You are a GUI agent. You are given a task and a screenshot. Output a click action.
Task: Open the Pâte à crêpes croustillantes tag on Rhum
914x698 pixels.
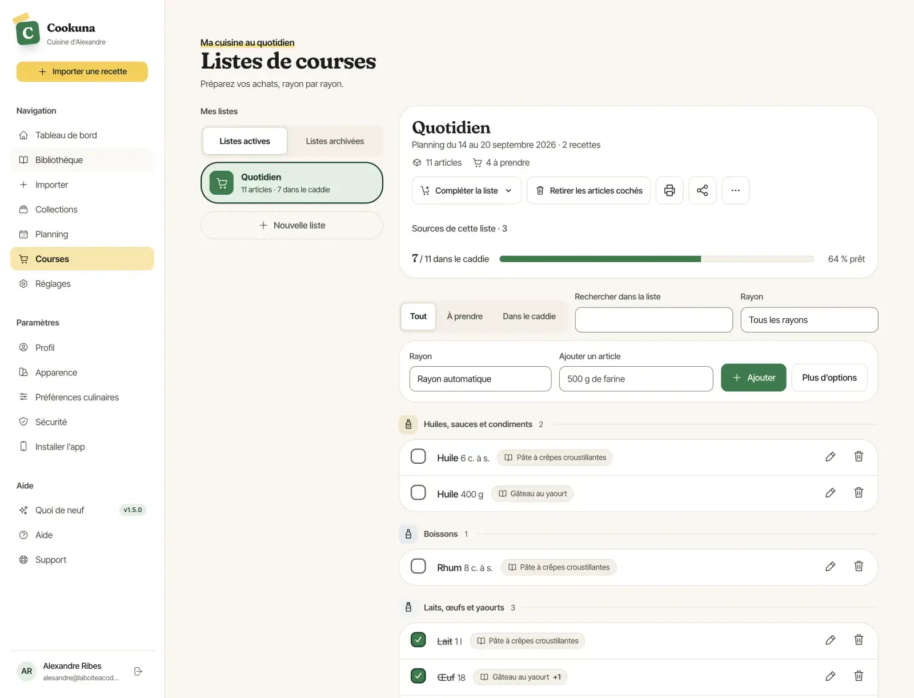(x=559, y=567)
